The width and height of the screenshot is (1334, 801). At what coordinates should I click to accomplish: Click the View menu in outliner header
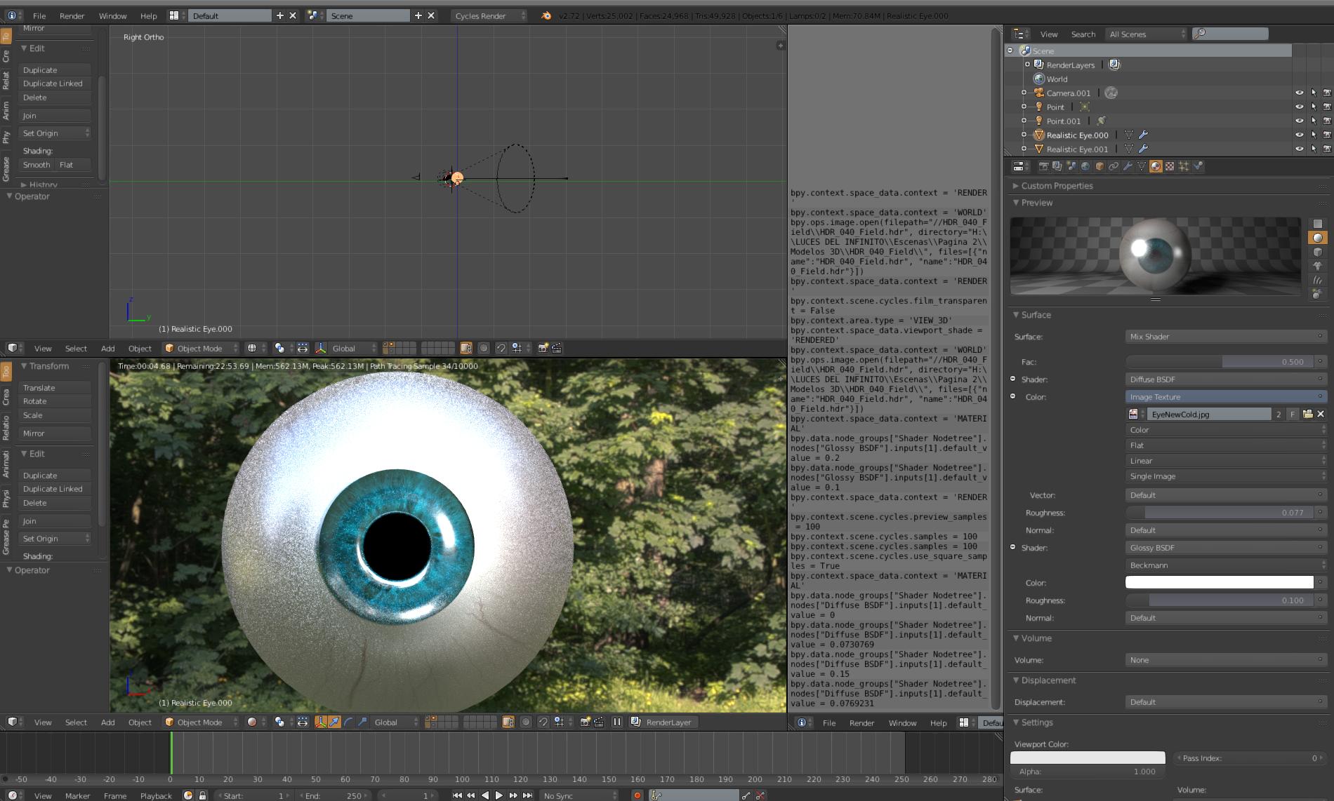point(1048,34)
